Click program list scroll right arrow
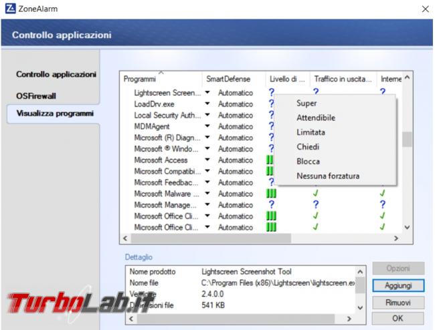 click(396, 238)
